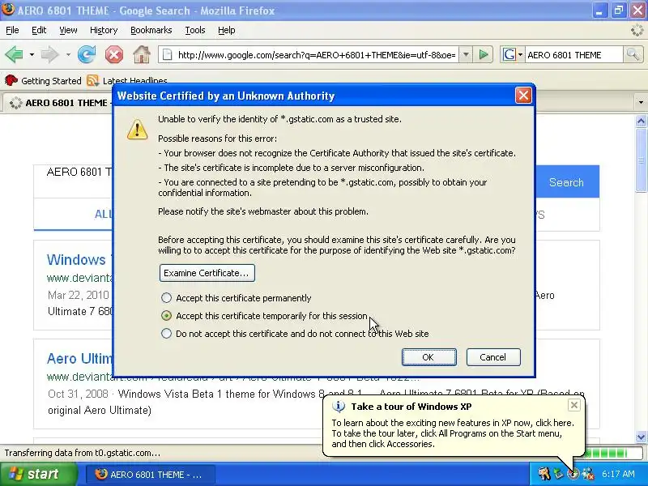Go to the Home page icon
This screenshot has width=648, height=486.
coord(142,54)
